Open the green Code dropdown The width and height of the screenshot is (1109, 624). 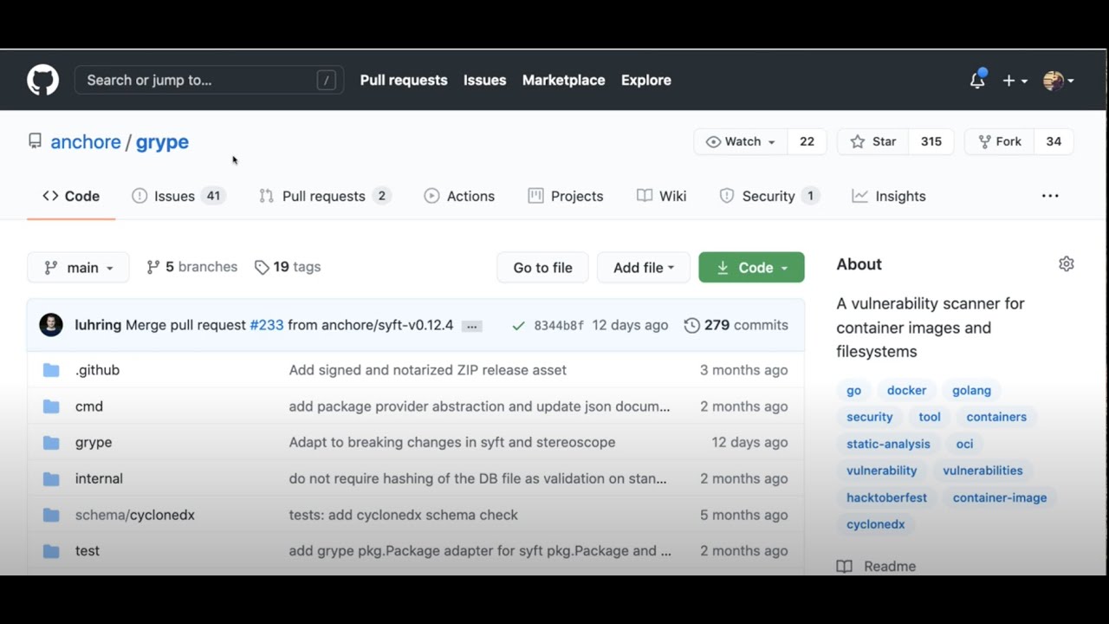click(751, 268)
